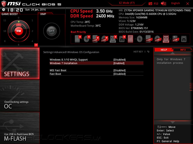
Task: Click the DDR Speed 2400 MHz readout
Action: click(x=92, y=16)
